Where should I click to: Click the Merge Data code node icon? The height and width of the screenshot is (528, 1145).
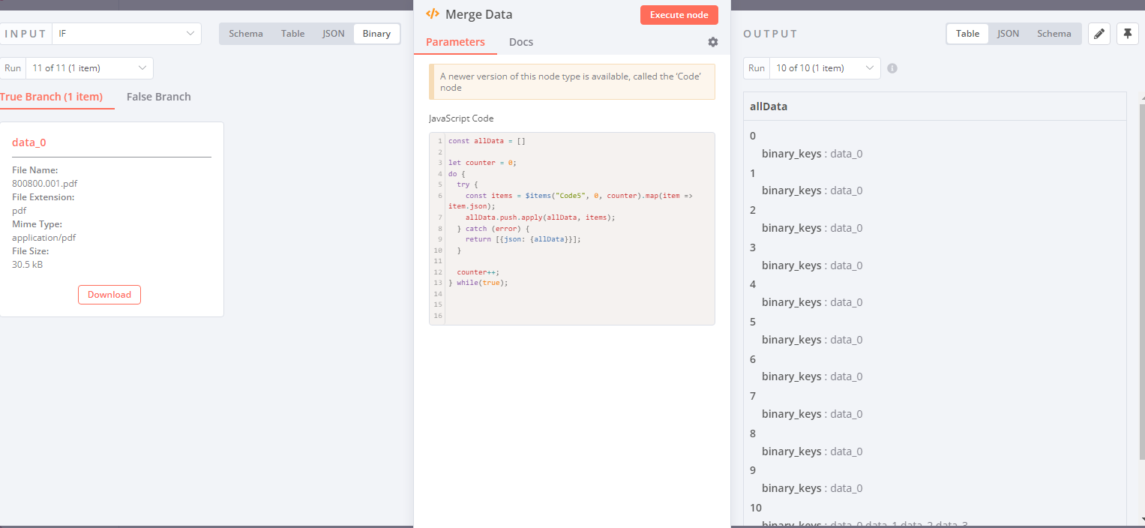click(432, 14)
